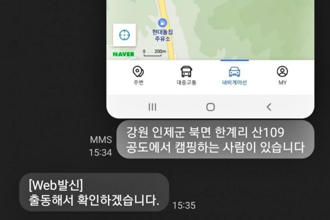Switch to the 주변 tab label
This screenshot has width=330, height=220.
138,82
